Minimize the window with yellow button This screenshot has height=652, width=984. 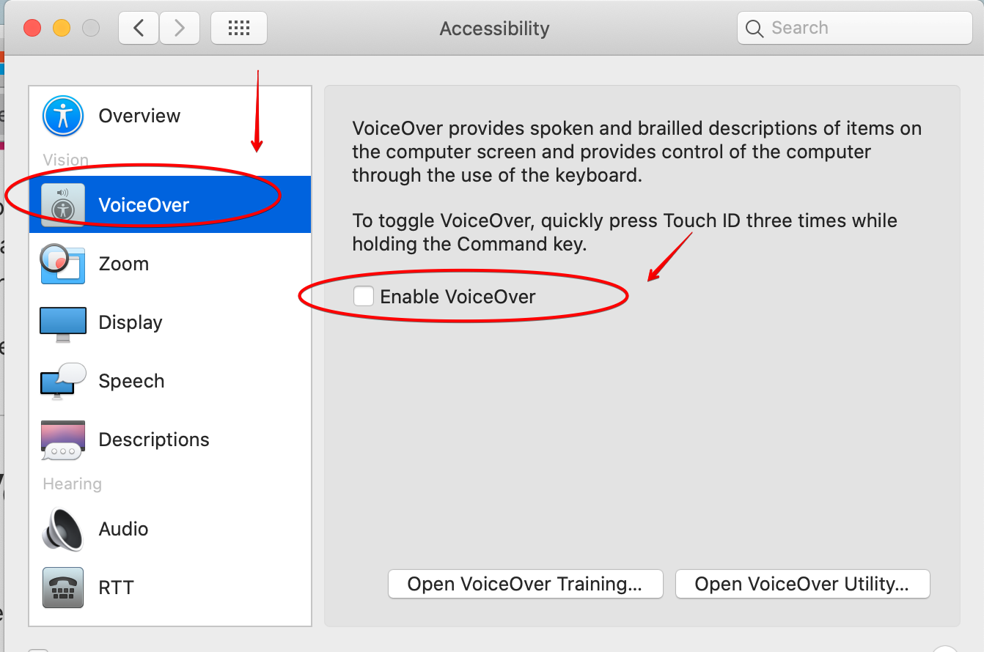(x=62, y=29)
